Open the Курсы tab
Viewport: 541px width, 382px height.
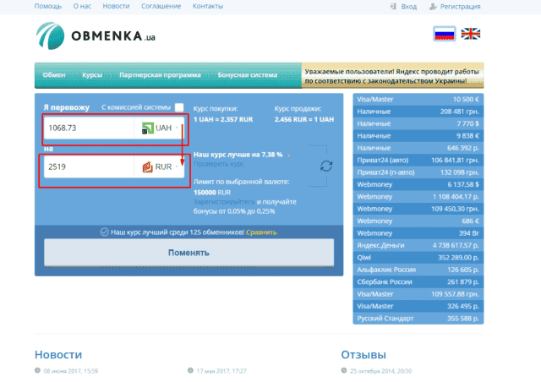point(92,75)
